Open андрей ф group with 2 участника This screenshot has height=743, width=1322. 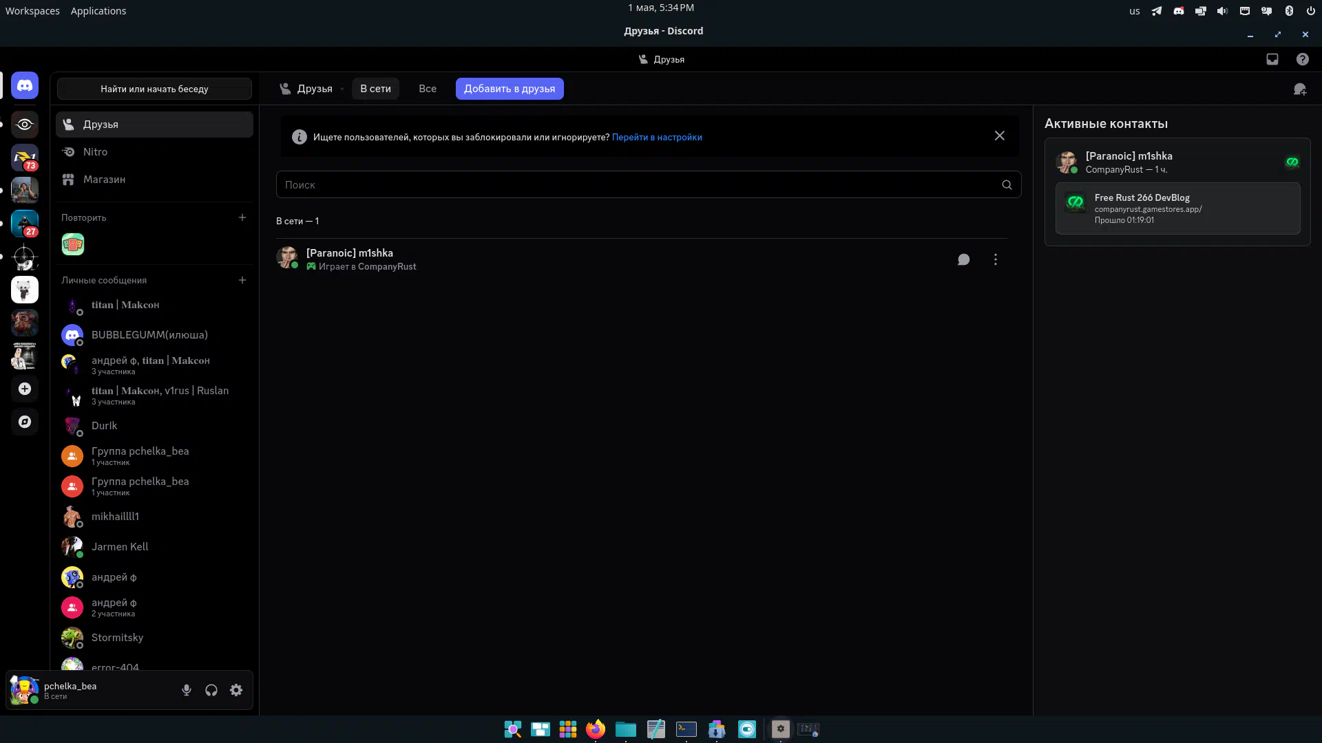click(x=154, y=607)
